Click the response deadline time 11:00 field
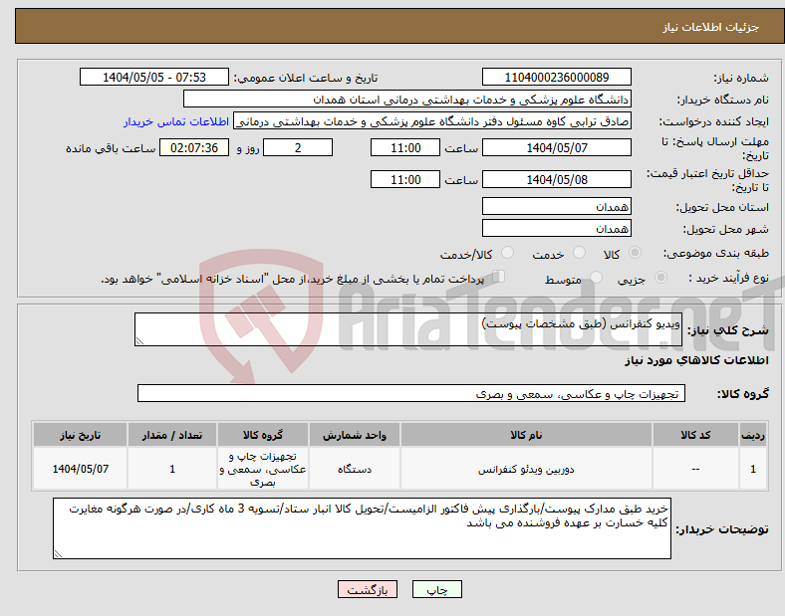Screen dimensions: 785x616 pos(405,147)
